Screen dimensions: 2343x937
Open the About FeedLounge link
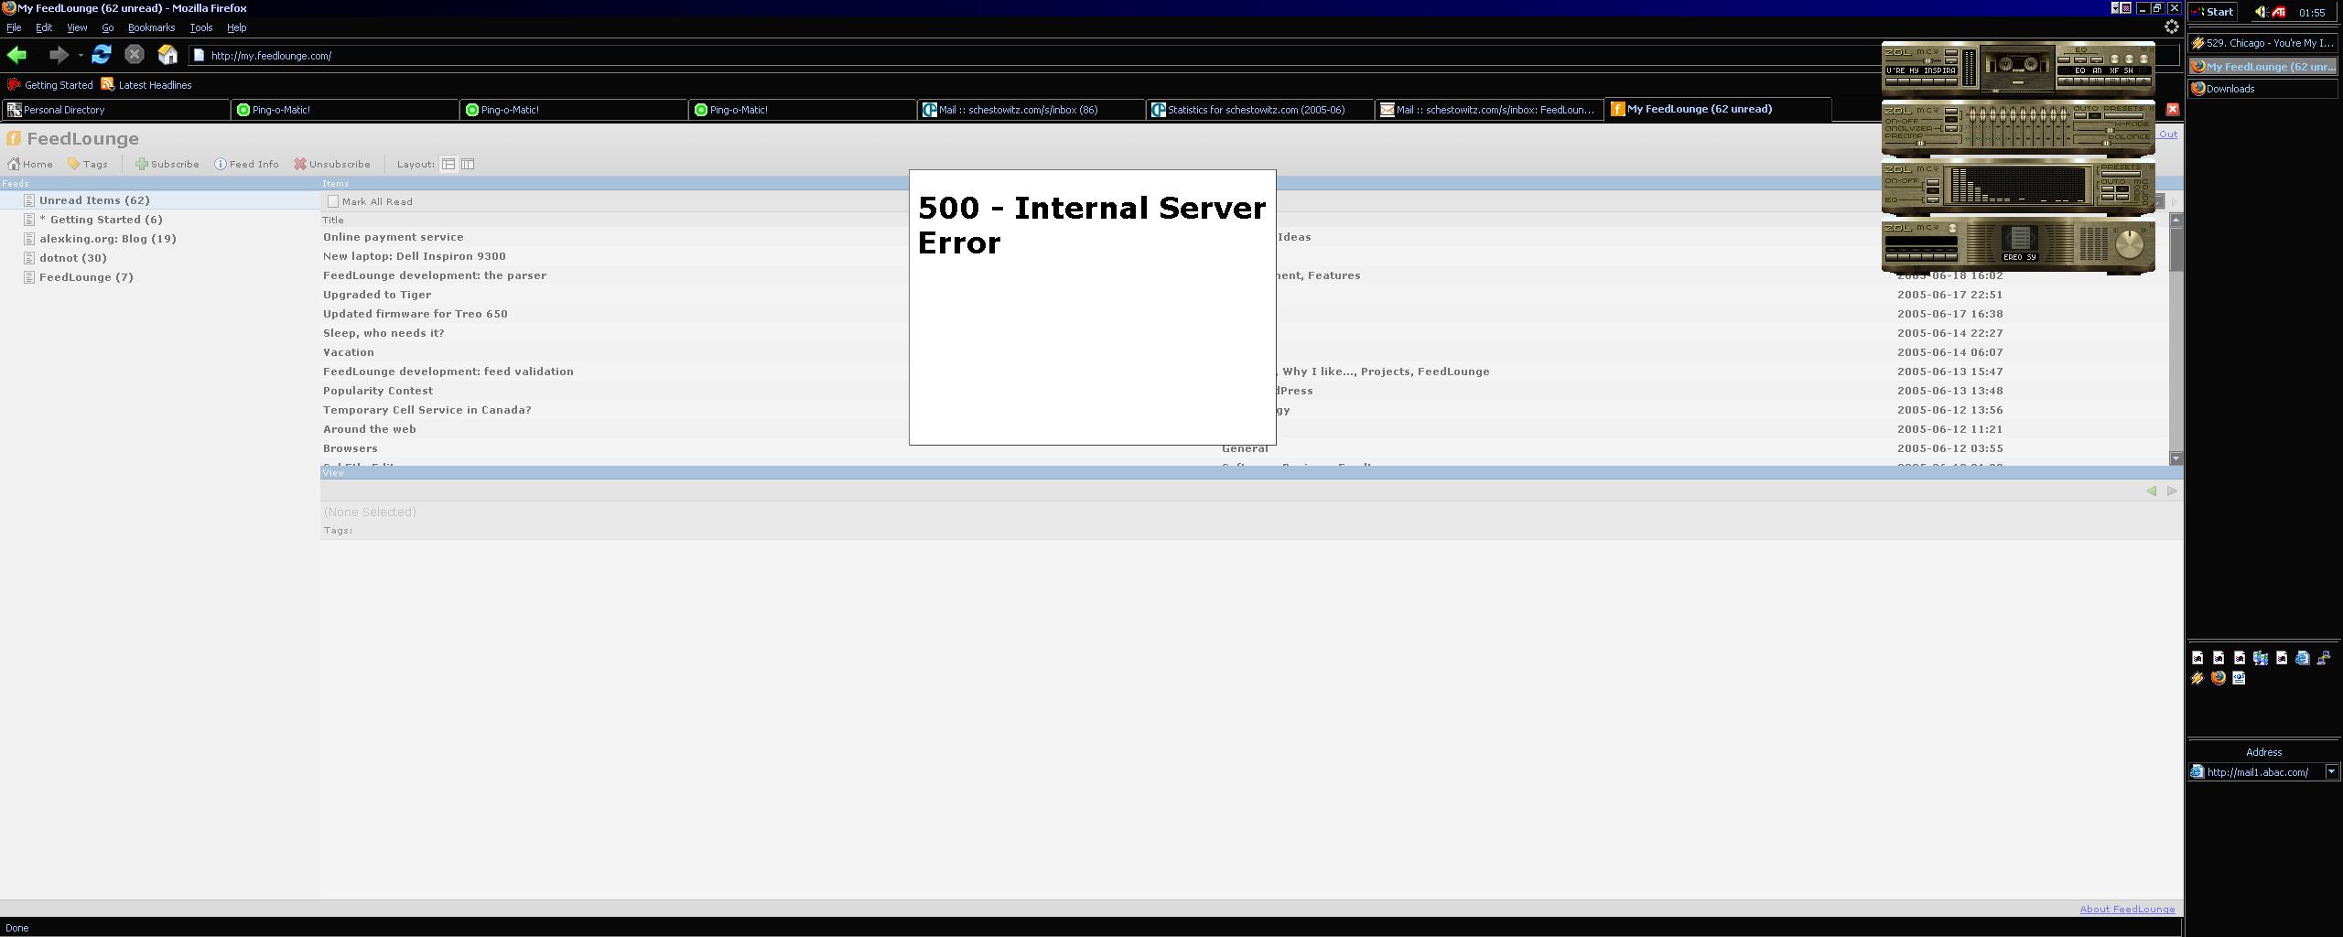[x=2127, y=909]
